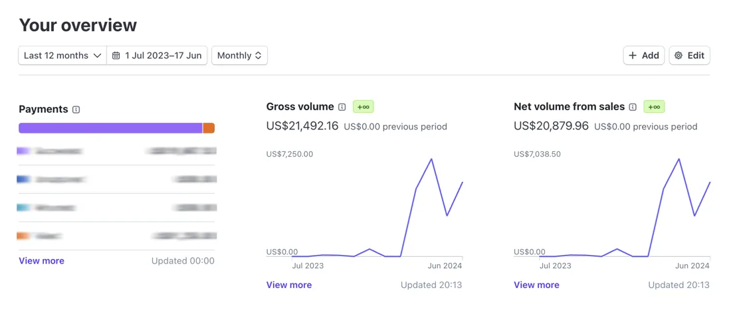Click the Jul 2023 label on Net volume chart
Viewport: 731px width, 316px height.
pos(556,266)
